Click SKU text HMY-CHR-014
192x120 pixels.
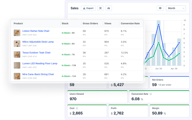[x=29, y=56]
